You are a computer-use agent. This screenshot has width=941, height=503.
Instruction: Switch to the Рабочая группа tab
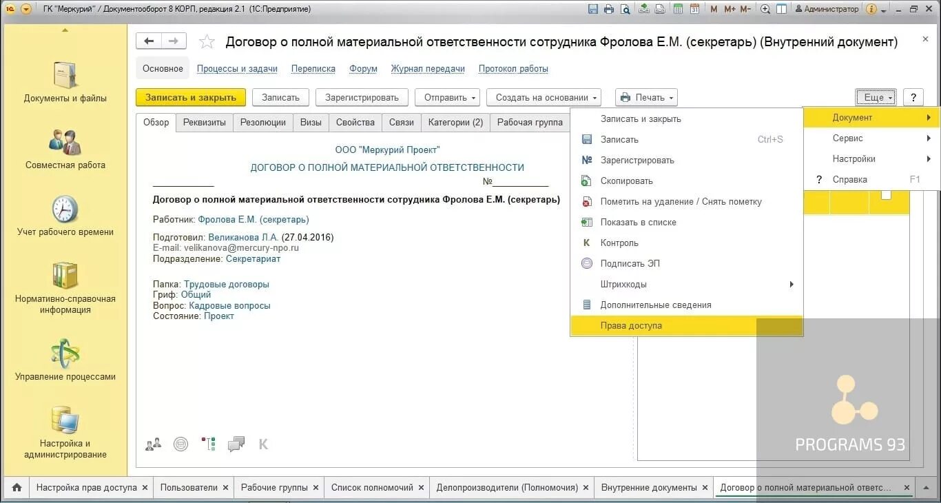(x=530, y=122)
